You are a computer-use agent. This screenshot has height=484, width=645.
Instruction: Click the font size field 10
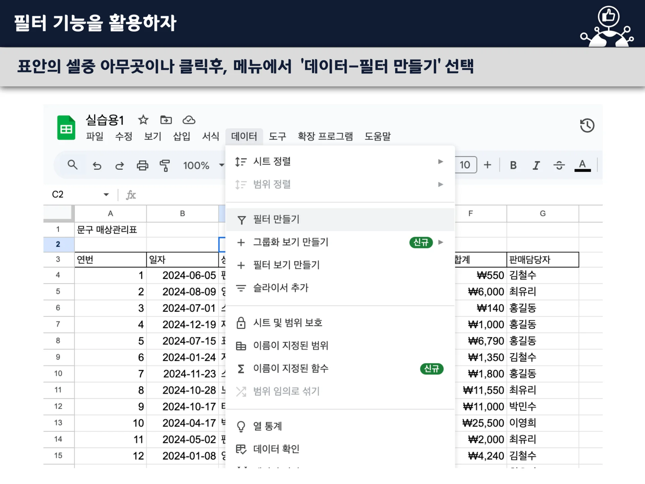tap(465, 165)
